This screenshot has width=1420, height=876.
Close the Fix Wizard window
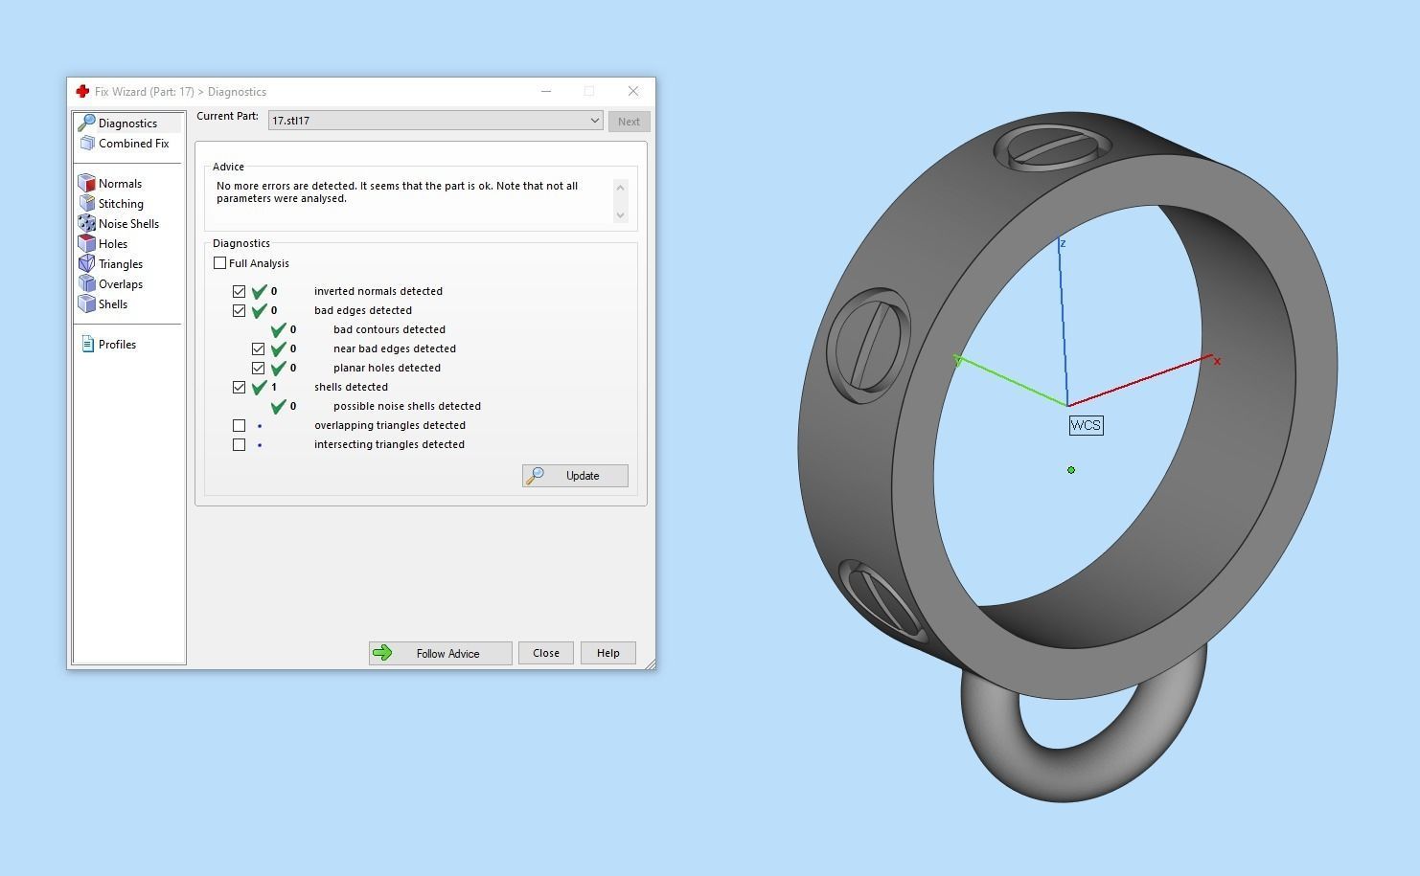pyautogui.click(x=633, y=91)
